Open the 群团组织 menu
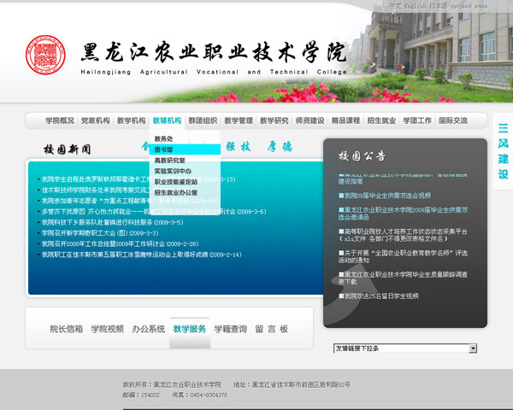513x410 pixels. click(x=203, y=120)
